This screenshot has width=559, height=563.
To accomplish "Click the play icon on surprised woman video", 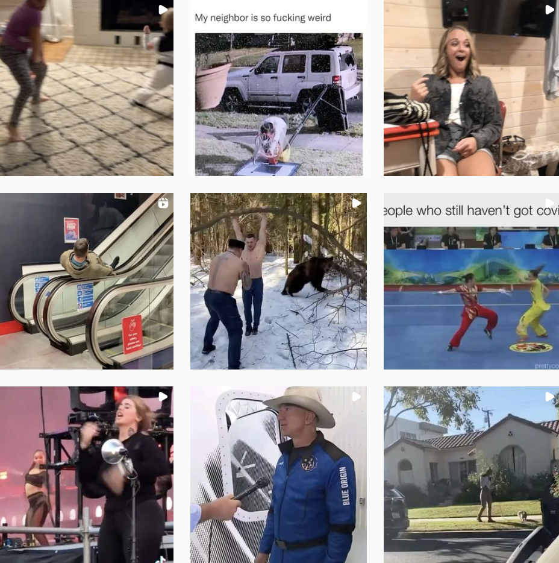I will point(549,10).
